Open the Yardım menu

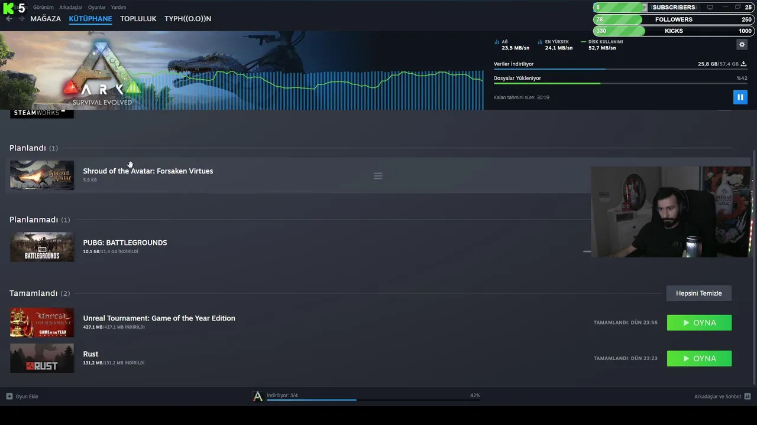118,7
